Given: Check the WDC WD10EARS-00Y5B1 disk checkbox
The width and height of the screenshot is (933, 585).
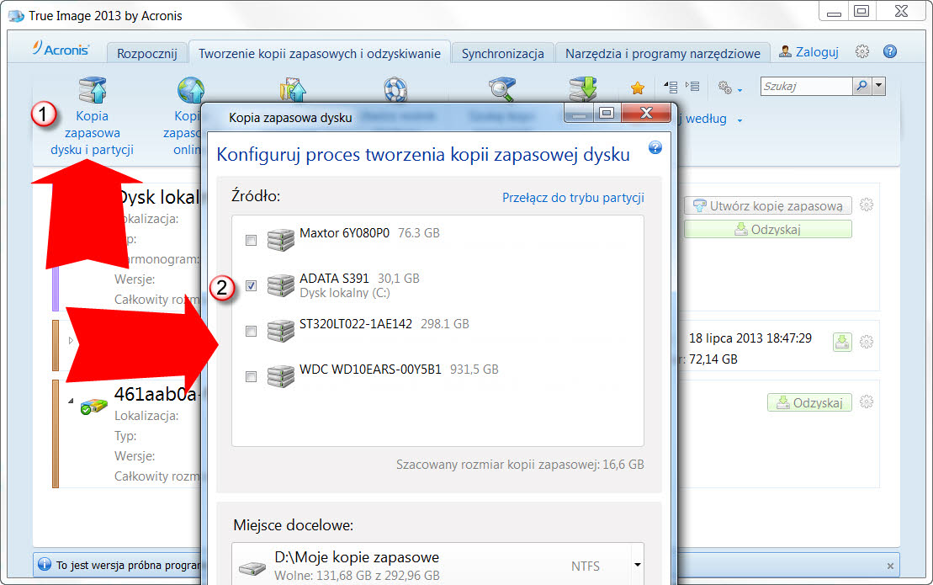Looking at the screenshot, I should [251, 377].
